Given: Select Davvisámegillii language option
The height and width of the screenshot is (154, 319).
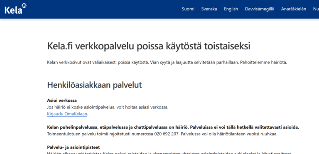Looking at the screenshot, I should coord(260,9).
